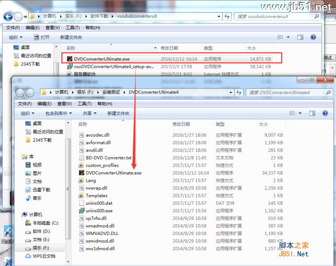Click front window search input field
Viewport: 336px width, 266px height.
pyautogui.click(x=289, y=92)
